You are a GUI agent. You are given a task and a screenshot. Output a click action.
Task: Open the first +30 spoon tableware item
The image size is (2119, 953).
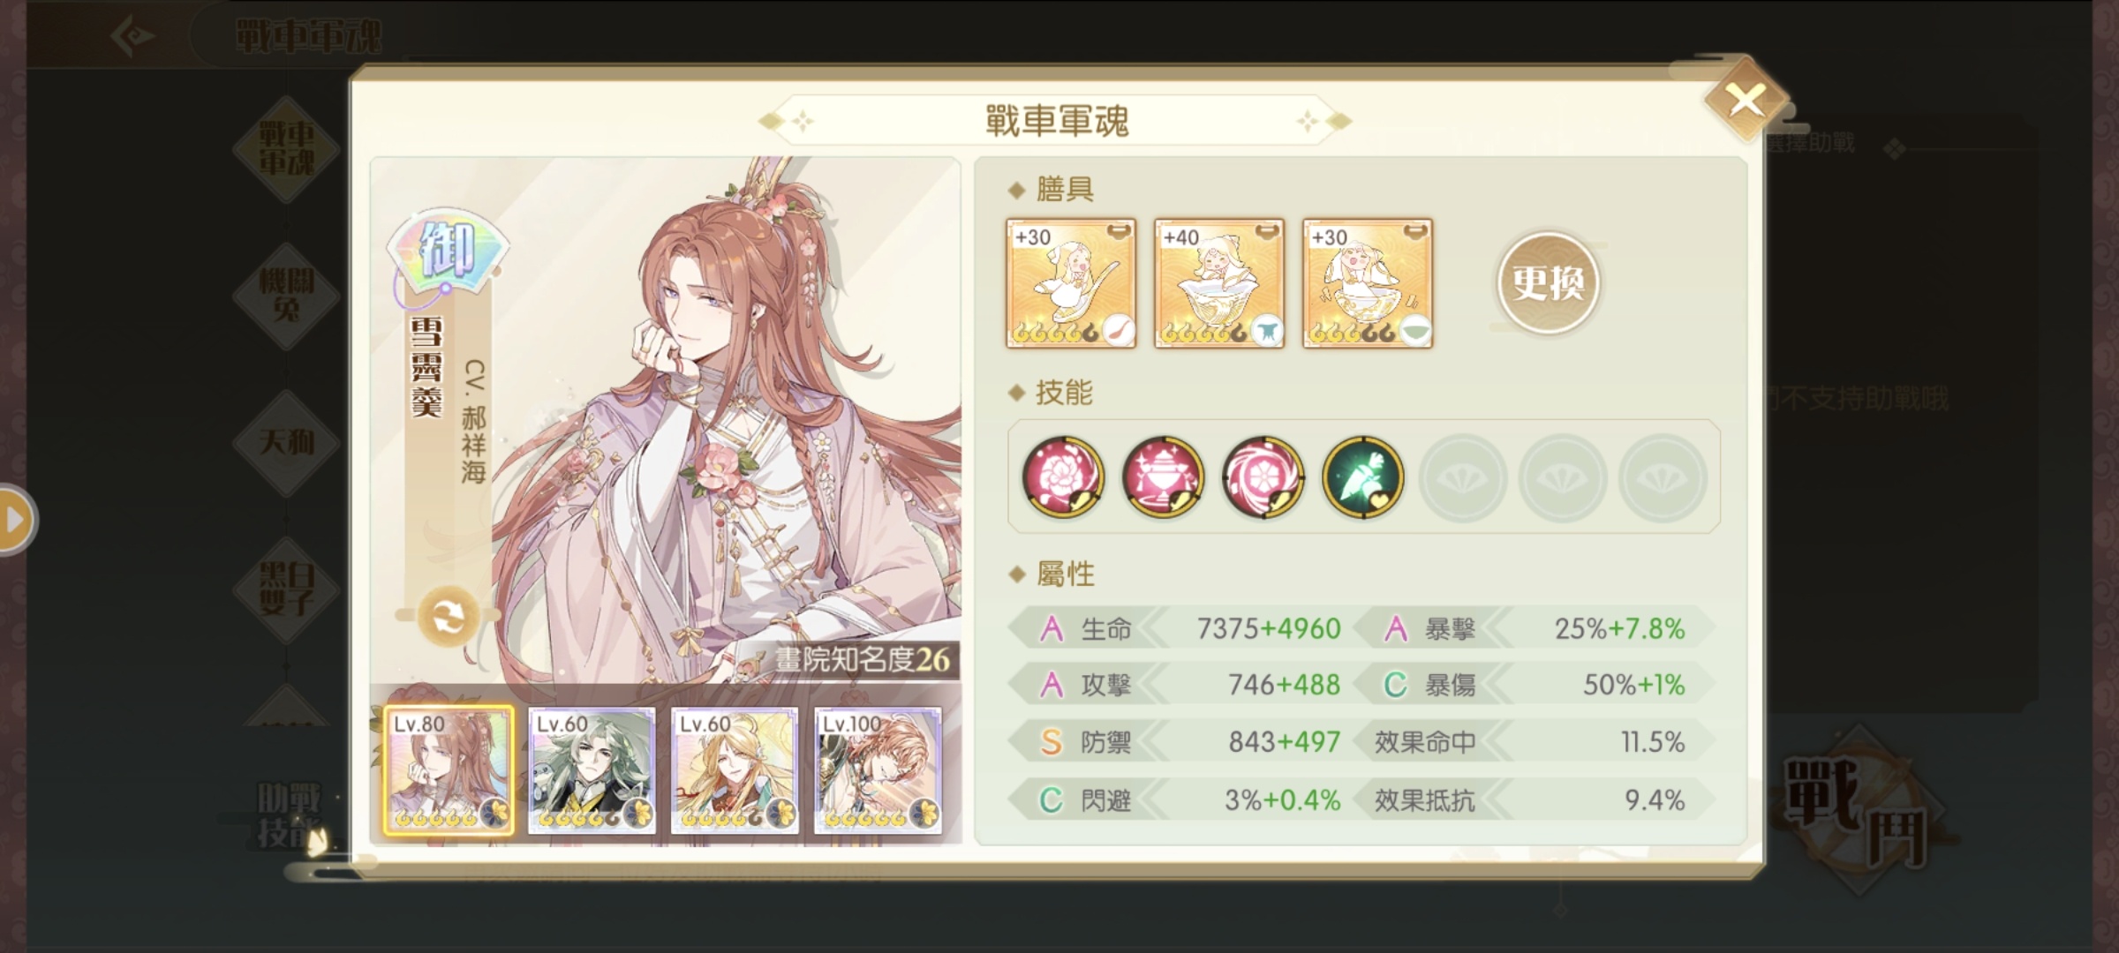[x=1071, y=283]
